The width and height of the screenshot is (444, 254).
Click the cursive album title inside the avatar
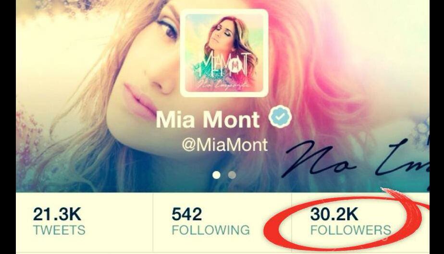coord(224,84)
